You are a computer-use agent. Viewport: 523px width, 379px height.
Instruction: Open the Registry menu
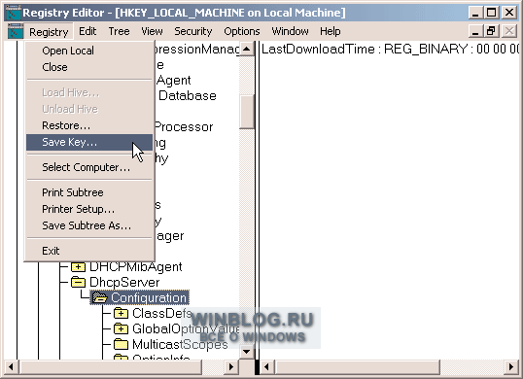(x=49, y=32)
